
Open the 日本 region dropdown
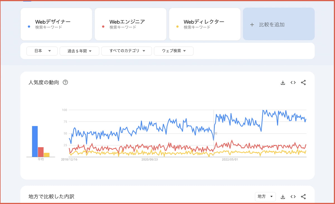point(42,51)
